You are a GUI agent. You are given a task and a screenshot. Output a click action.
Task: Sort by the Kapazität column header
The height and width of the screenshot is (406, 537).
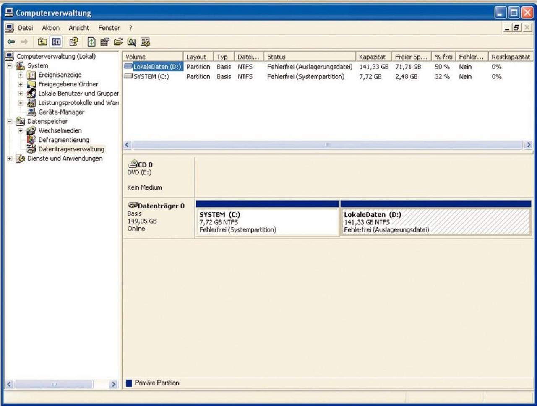pyautogui.click(x=373, y=57)
